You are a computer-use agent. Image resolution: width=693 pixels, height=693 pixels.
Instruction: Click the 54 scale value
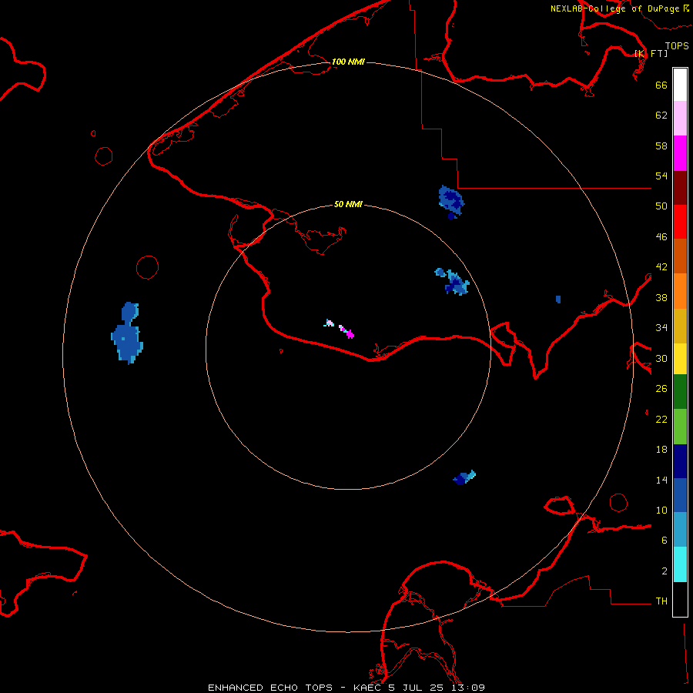[x=661, y=176]
